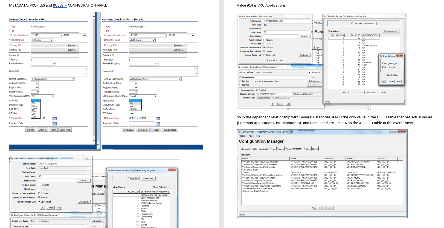Switch to the Application Fields tab

tap(267, 149)
